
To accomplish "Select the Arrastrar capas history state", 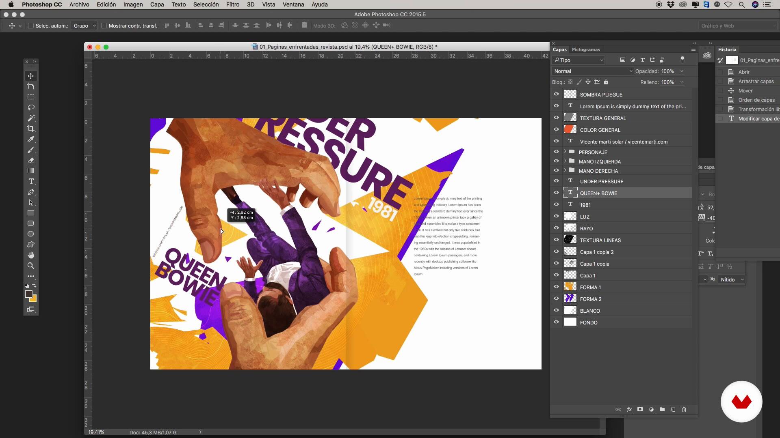I will 748,81.
